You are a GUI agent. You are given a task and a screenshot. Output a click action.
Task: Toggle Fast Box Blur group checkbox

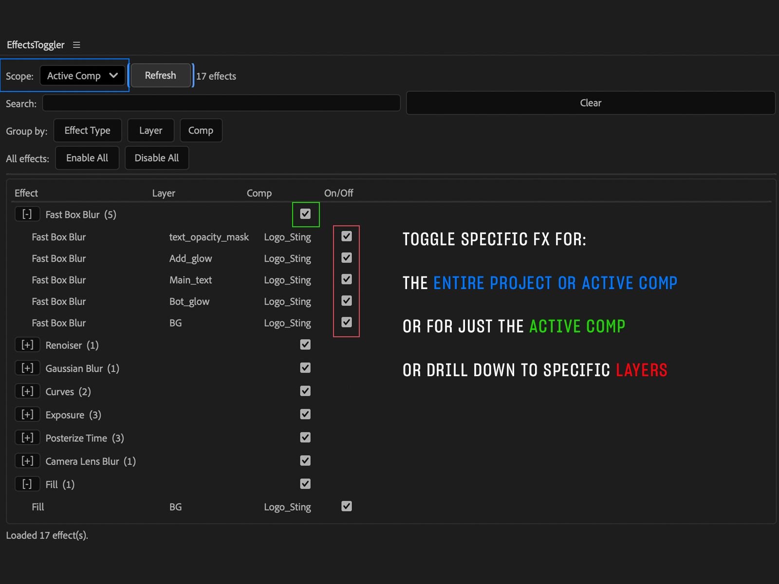pos(305,214)
